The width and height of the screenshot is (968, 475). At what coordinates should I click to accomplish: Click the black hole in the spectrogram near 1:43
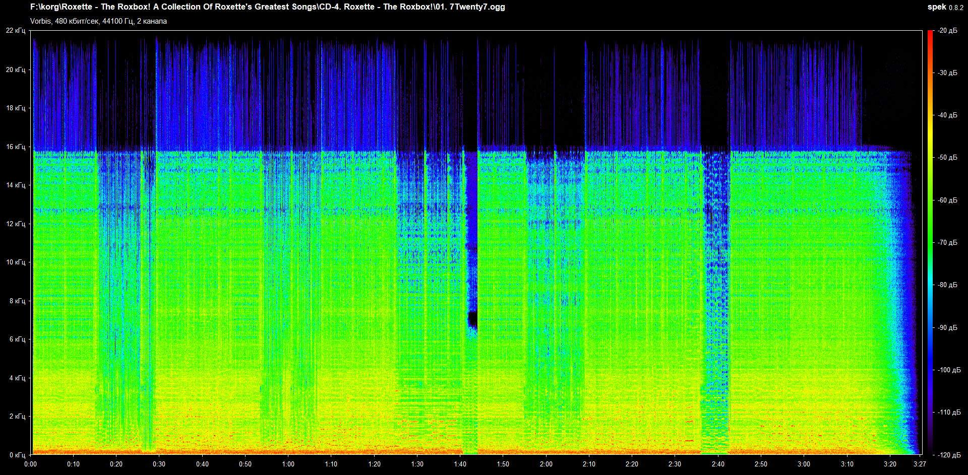[x=472, y=319]
